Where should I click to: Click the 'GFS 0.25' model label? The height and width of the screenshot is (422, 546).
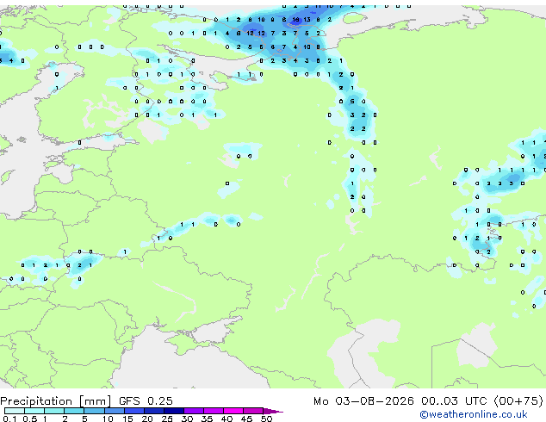(x=146, y=401)
